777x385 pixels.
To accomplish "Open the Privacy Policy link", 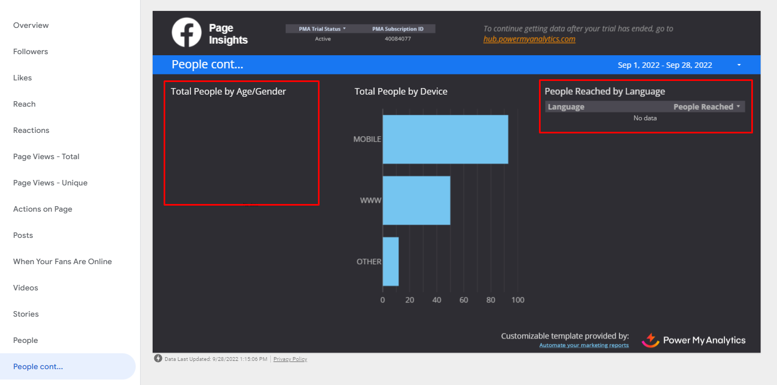I will [290, 359].
